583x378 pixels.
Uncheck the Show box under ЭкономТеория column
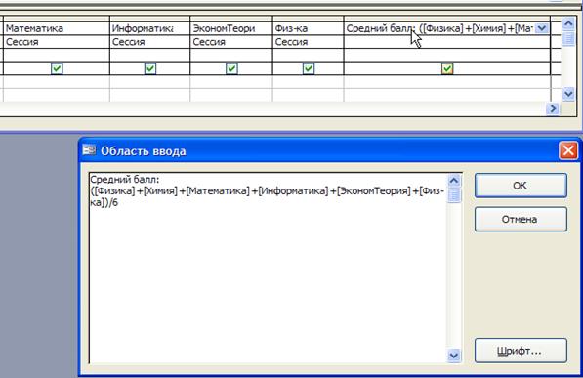point(231,68)
